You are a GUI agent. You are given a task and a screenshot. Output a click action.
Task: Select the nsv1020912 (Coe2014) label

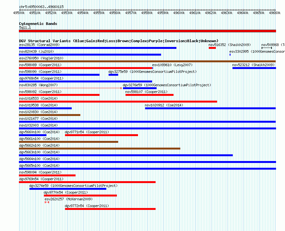pos(164,105)
